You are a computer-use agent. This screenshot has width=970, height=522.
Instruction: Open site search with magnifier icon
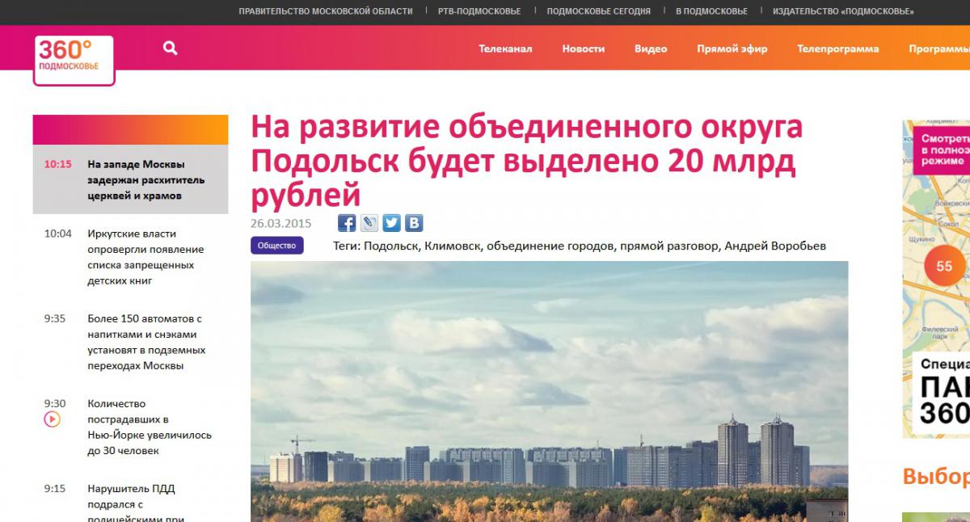(x=170, y=48)
